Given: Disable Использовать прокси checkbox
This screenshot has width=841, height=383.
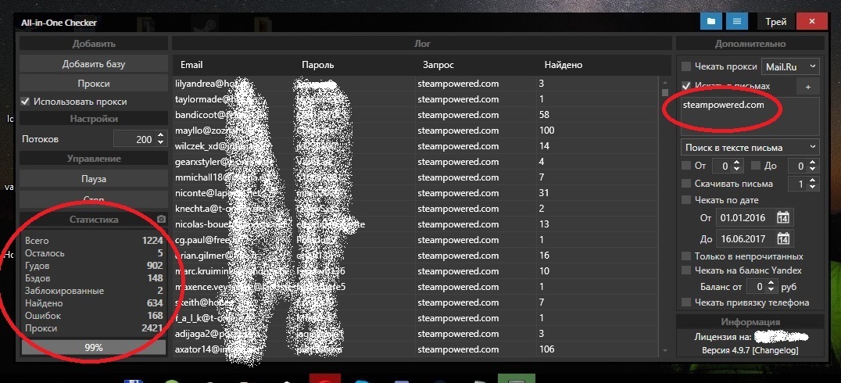Looking at the screenshot, I should pyautogui.click(x=25, y=102).
